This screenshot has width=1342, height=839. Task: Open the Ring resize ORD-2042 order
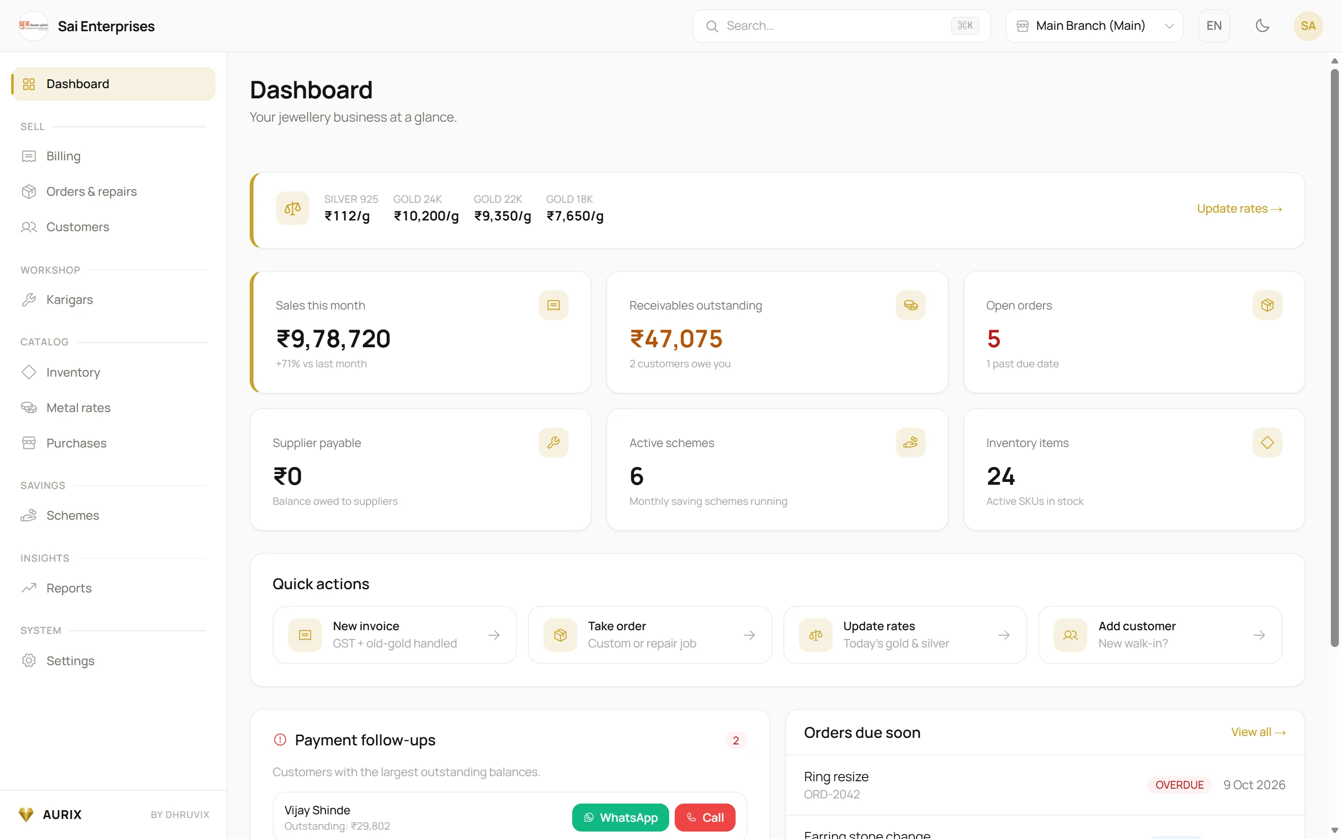(1045, 784)
